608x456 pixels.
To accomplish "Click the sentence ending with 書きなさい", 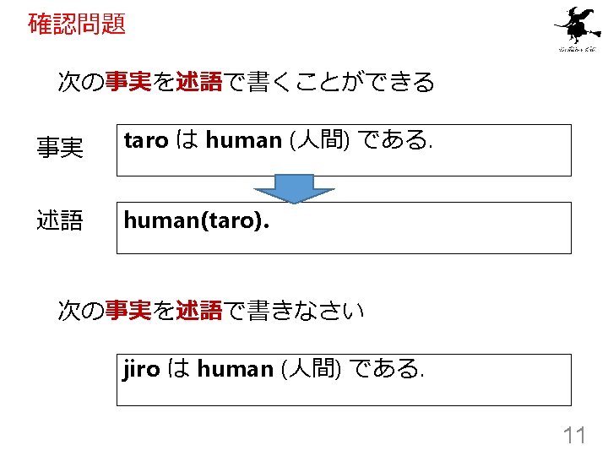I will [210, 311].
